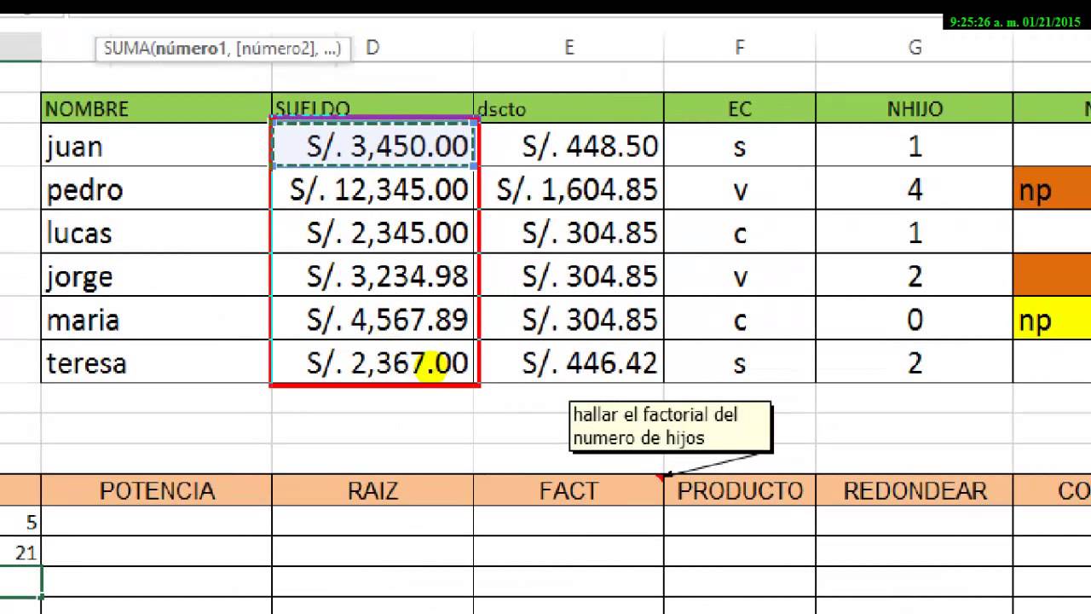Click the empty cell under FACT
The image size is (1091, 614).
tap(569, 521)
